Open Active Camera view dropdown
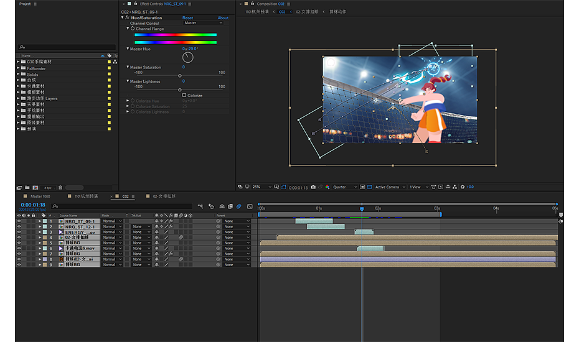This screenshot has height=342, width=579. click(390, 187)
